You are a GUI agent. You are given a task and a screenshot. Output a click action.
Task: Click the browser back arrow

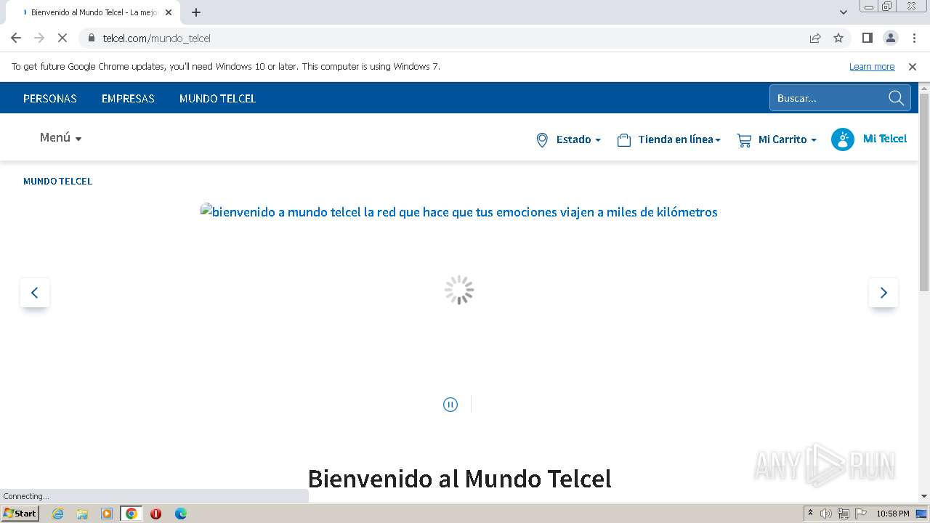pos(16,38)
